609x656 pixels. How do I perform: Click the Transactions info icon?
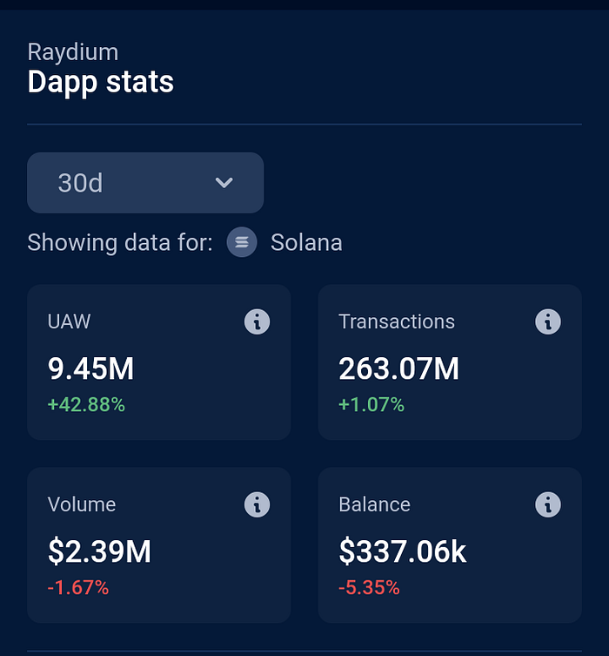pos(547,321)
